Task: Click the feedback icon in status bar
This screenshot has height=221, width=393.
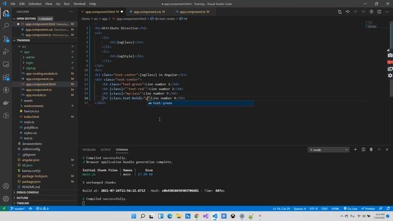Action: click(381, 209)
